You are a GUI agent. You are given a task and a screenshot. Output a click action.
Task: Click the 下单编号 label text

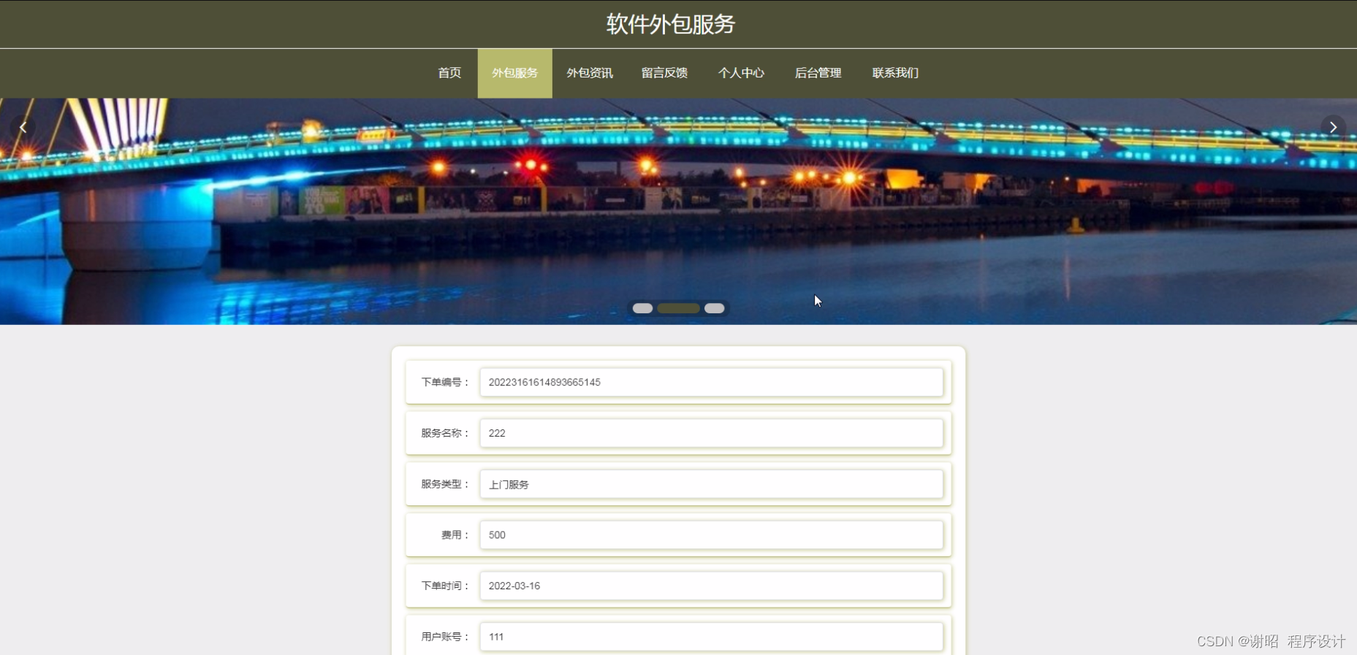point(445,382)
